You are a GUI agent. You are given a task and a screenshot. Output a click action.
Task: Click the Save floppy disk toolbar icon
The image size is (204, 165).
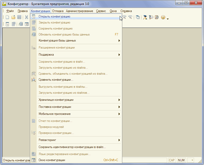pos(19,17)
